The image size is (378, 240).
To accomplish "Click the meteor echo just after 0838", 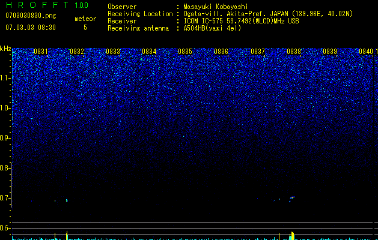I will click(292, 197).
